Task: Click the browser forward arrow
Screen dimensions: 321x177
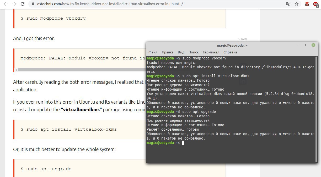Action: pos(14,4)
